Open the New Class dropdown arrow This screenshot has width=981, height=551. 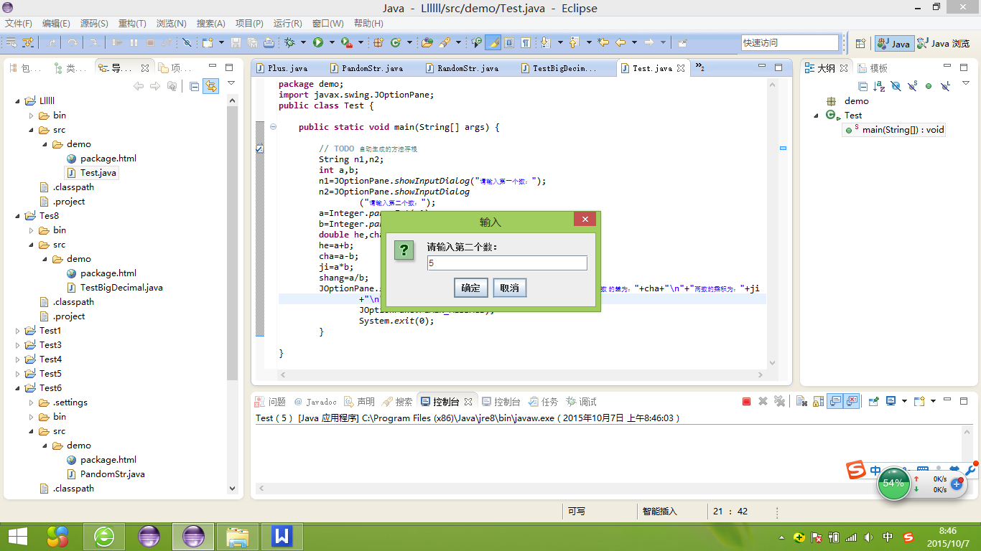coord(409,42)
